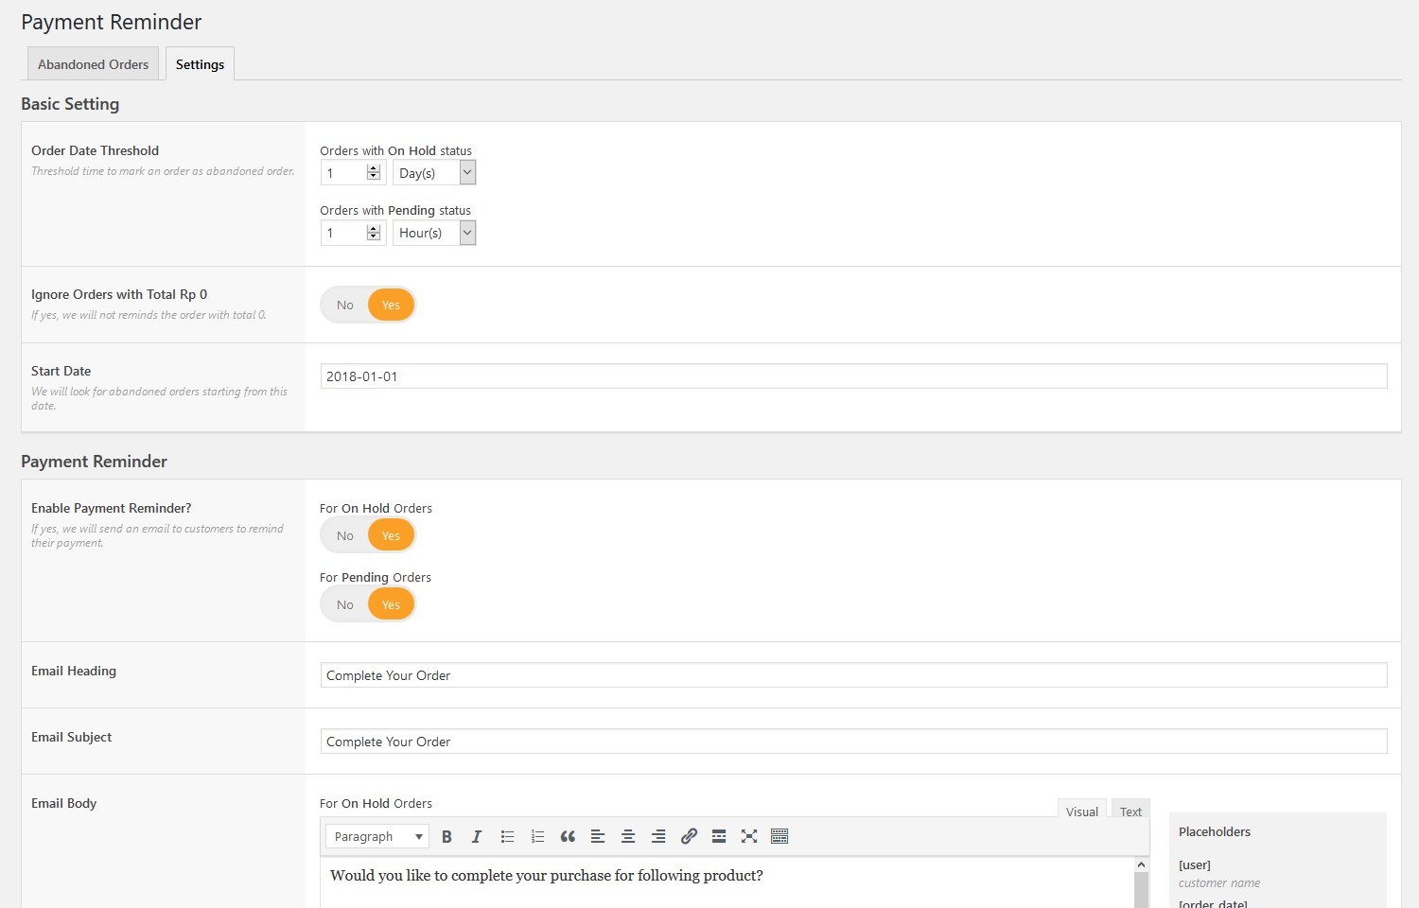Click the Enable Payment Reminder? label
The height and width of the screenshot is (908, 1419).
pos(111,508)
